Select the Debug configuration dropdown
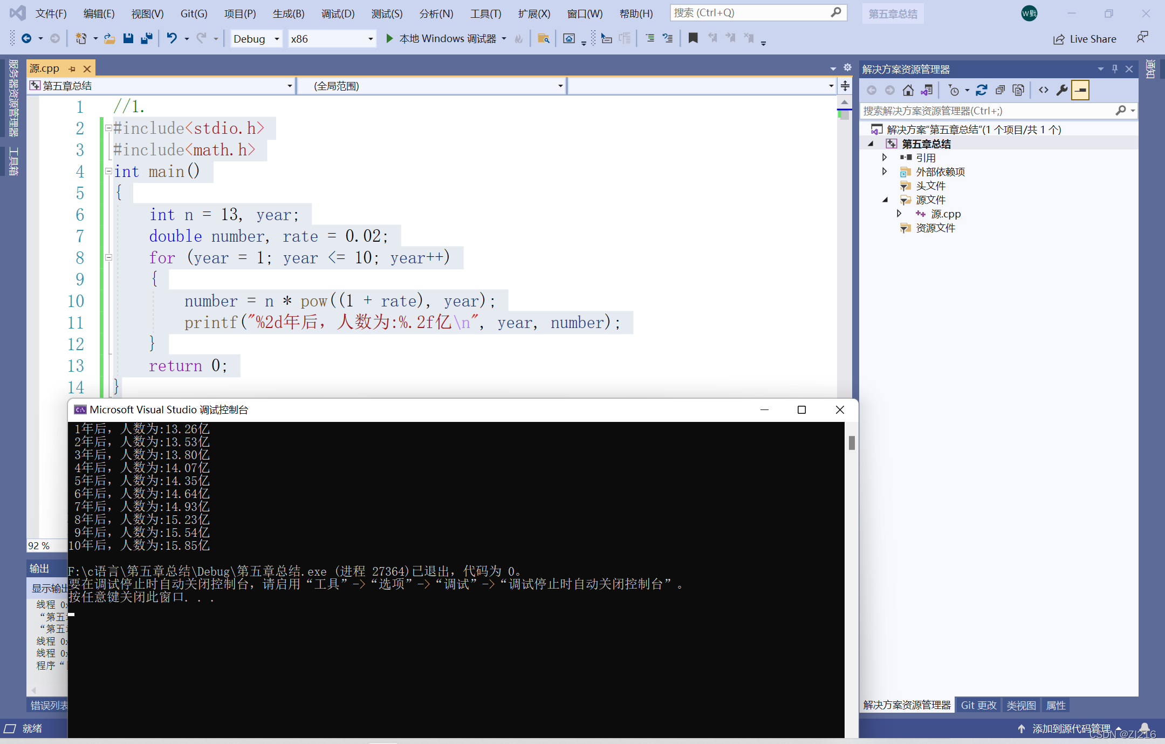 256,40
